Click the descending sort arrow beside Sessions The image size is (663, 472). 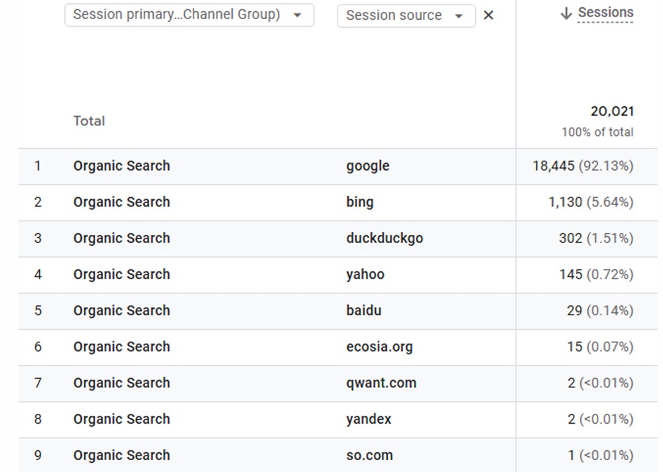click(x=566, y=13)
